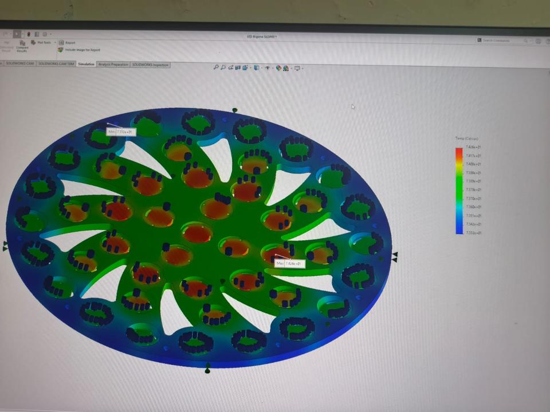Click the Previous View icon
The width and height of the screenshot is (550, 412).
pyautogui.click(x=231, y=68)
